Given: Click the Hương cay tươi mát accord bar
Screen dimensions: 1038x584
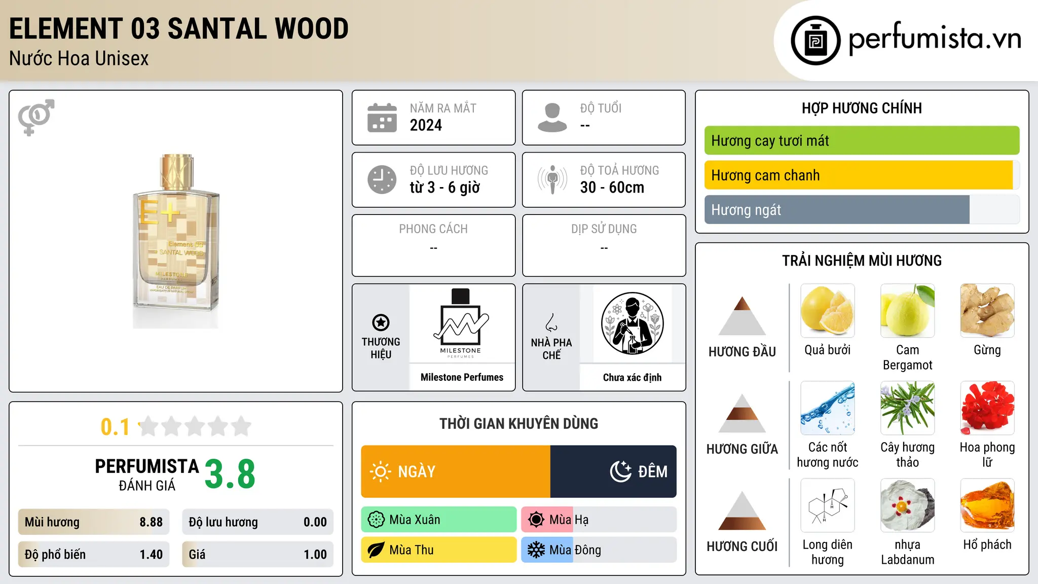Looking at the screenshot, I should point(862,140).
